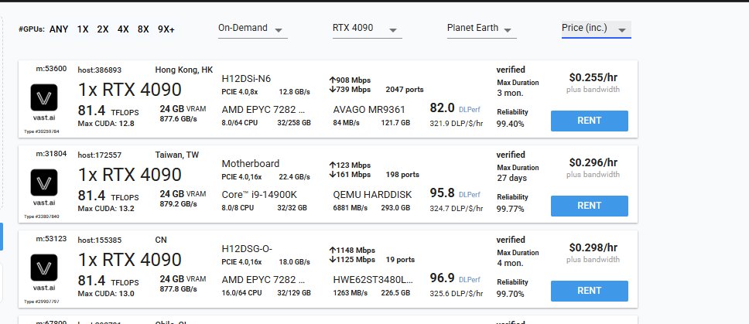Screen dimensions: 749x324
Task: Click HWE62ST3480L storage name
Action: 373,280
